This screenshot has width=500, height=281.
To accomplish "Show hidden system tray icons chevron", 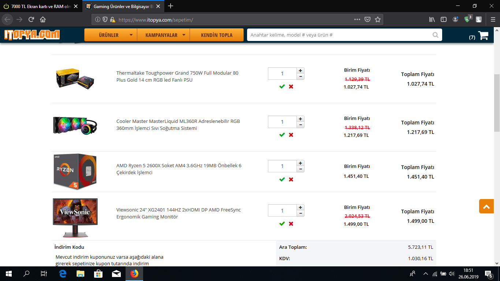I will tap(425, 274).
